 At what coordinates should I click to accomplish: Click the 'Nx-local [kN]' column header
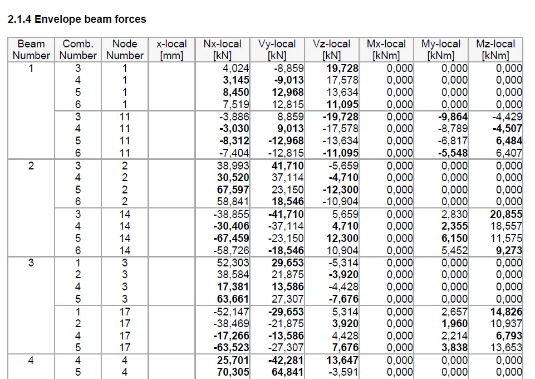[223, 50]
